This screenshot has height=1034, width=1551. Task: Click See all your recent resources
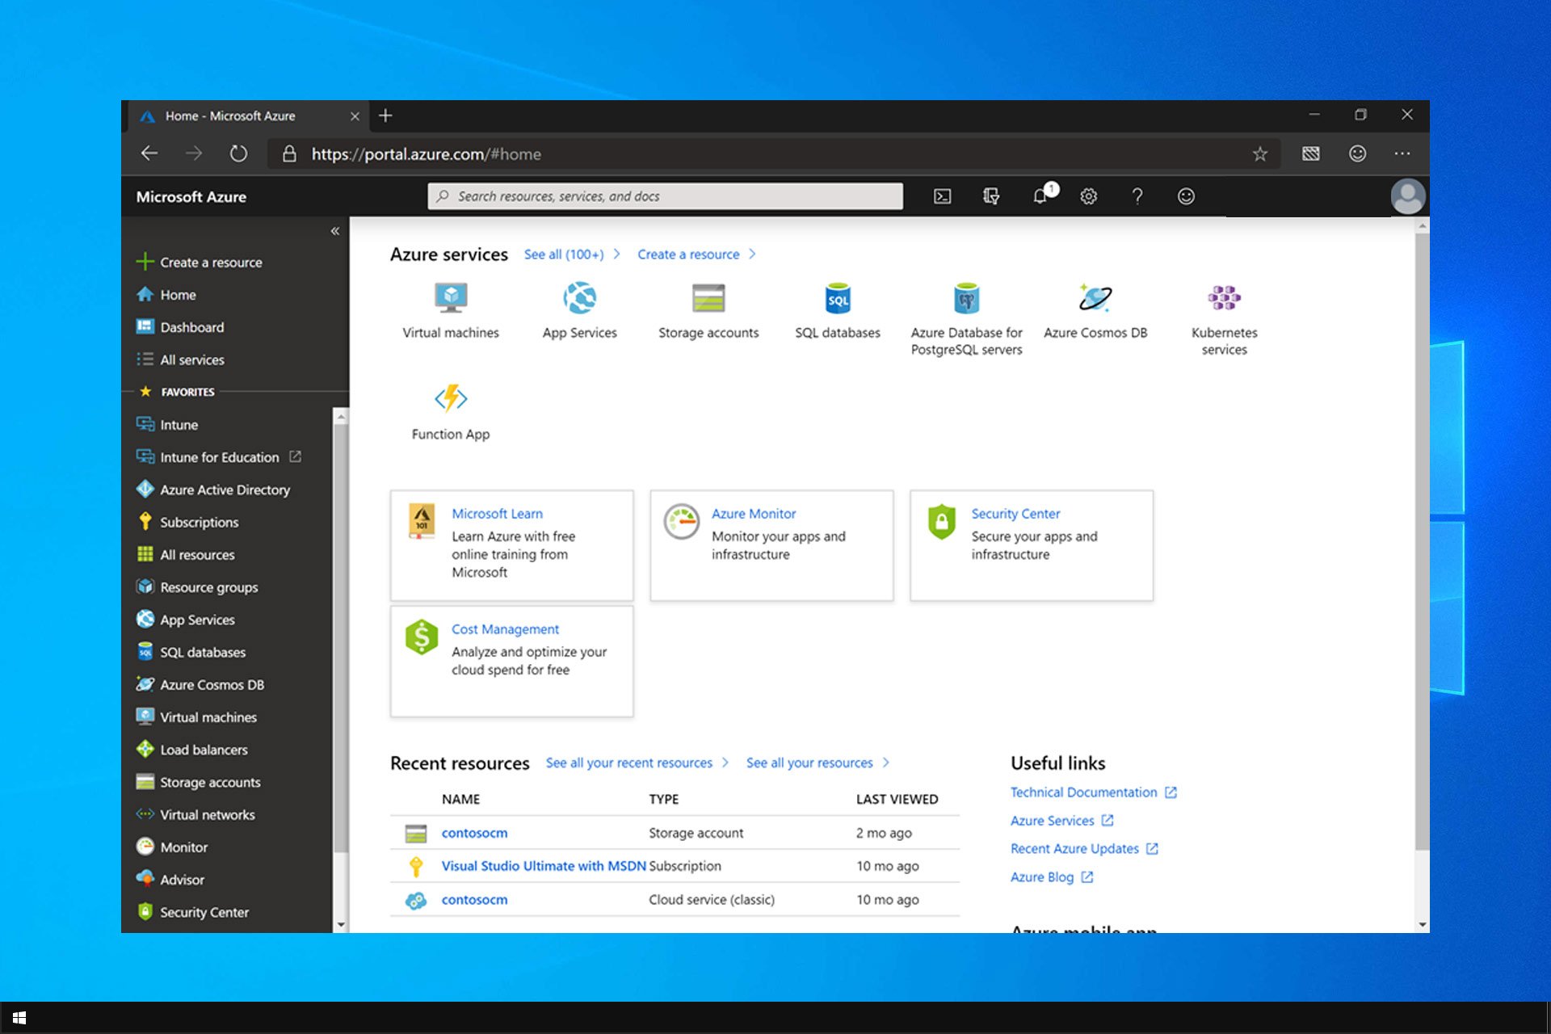pos(637,763)
